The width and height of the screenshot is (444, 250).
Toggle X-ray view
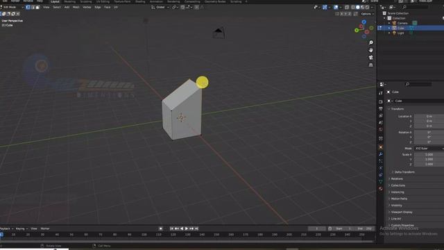[347, 8]
